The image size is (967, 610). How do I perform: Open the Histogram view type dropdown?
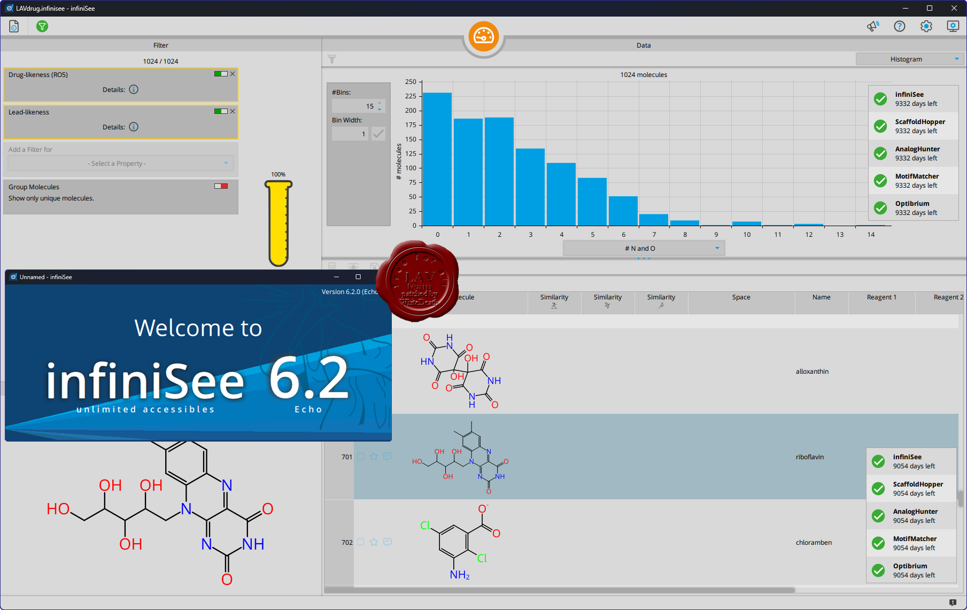click(910, 59)
